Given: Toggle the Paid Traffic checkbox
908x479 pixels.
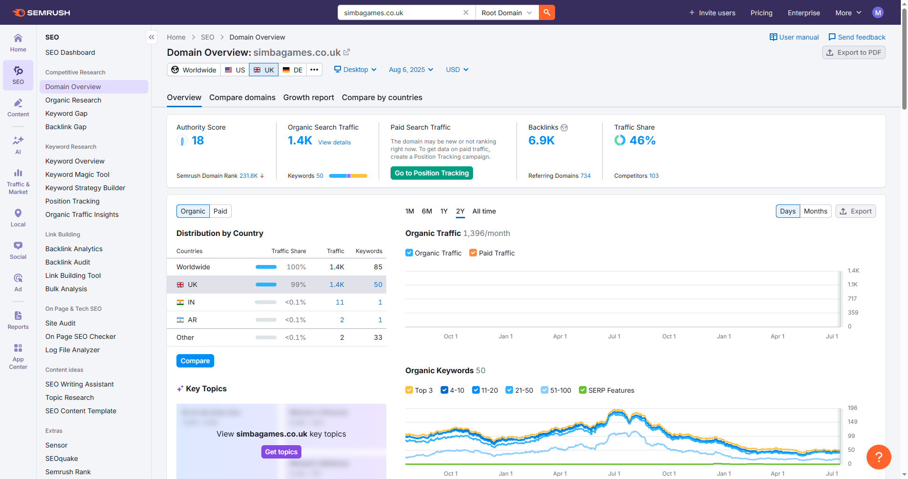Looking at the screenshot, I should pyautogui.click(x=473, y=253).
